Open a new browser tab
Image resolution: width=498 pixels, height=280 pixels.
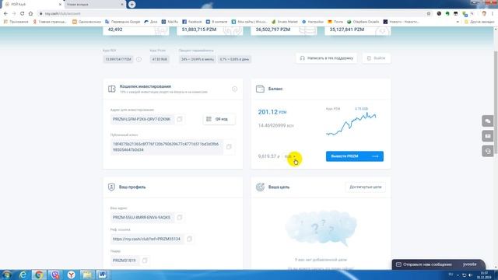click(x=132, y=5)
